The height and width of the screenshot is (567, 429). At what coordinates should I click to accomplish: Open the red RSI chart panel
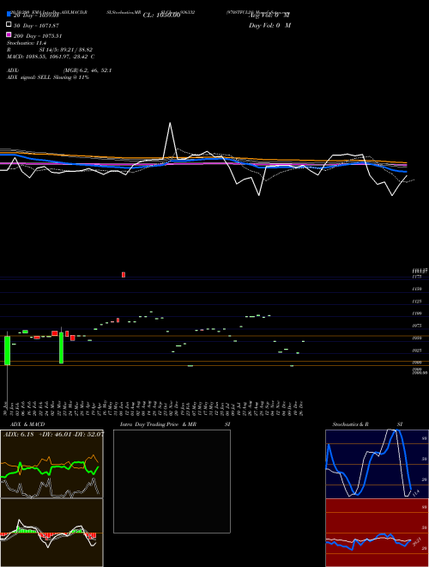pos(377,533)
